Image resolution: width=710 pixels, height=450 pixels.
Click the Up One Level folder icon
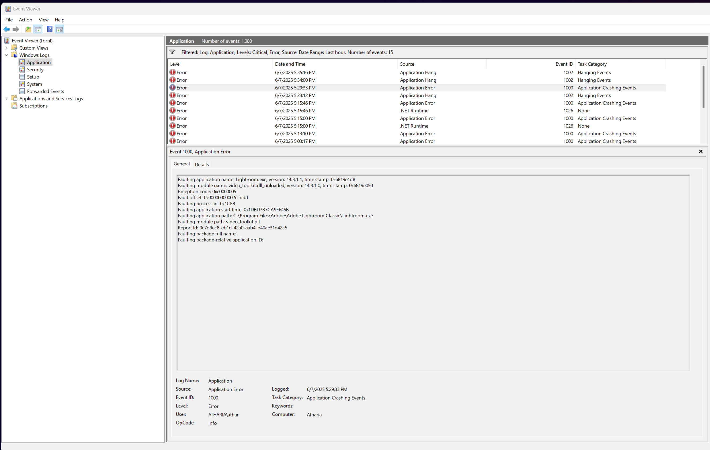28,29
